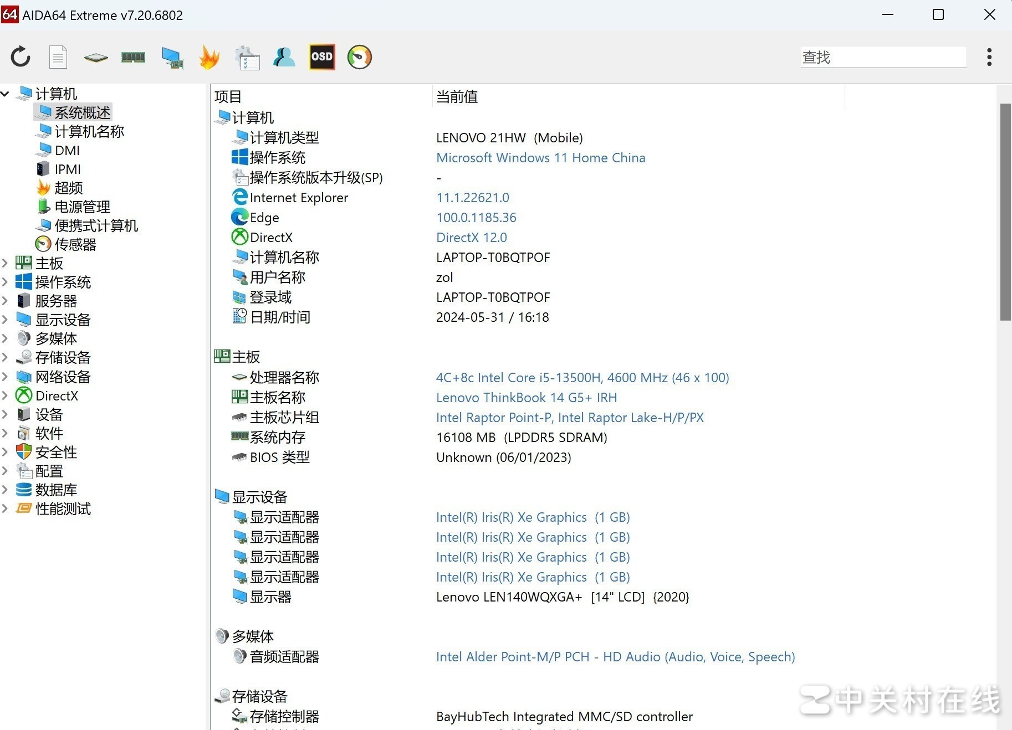The height and width of the screenshot is (730, 1012).
Task: Open the report creation icon
Action: point(58,57)
